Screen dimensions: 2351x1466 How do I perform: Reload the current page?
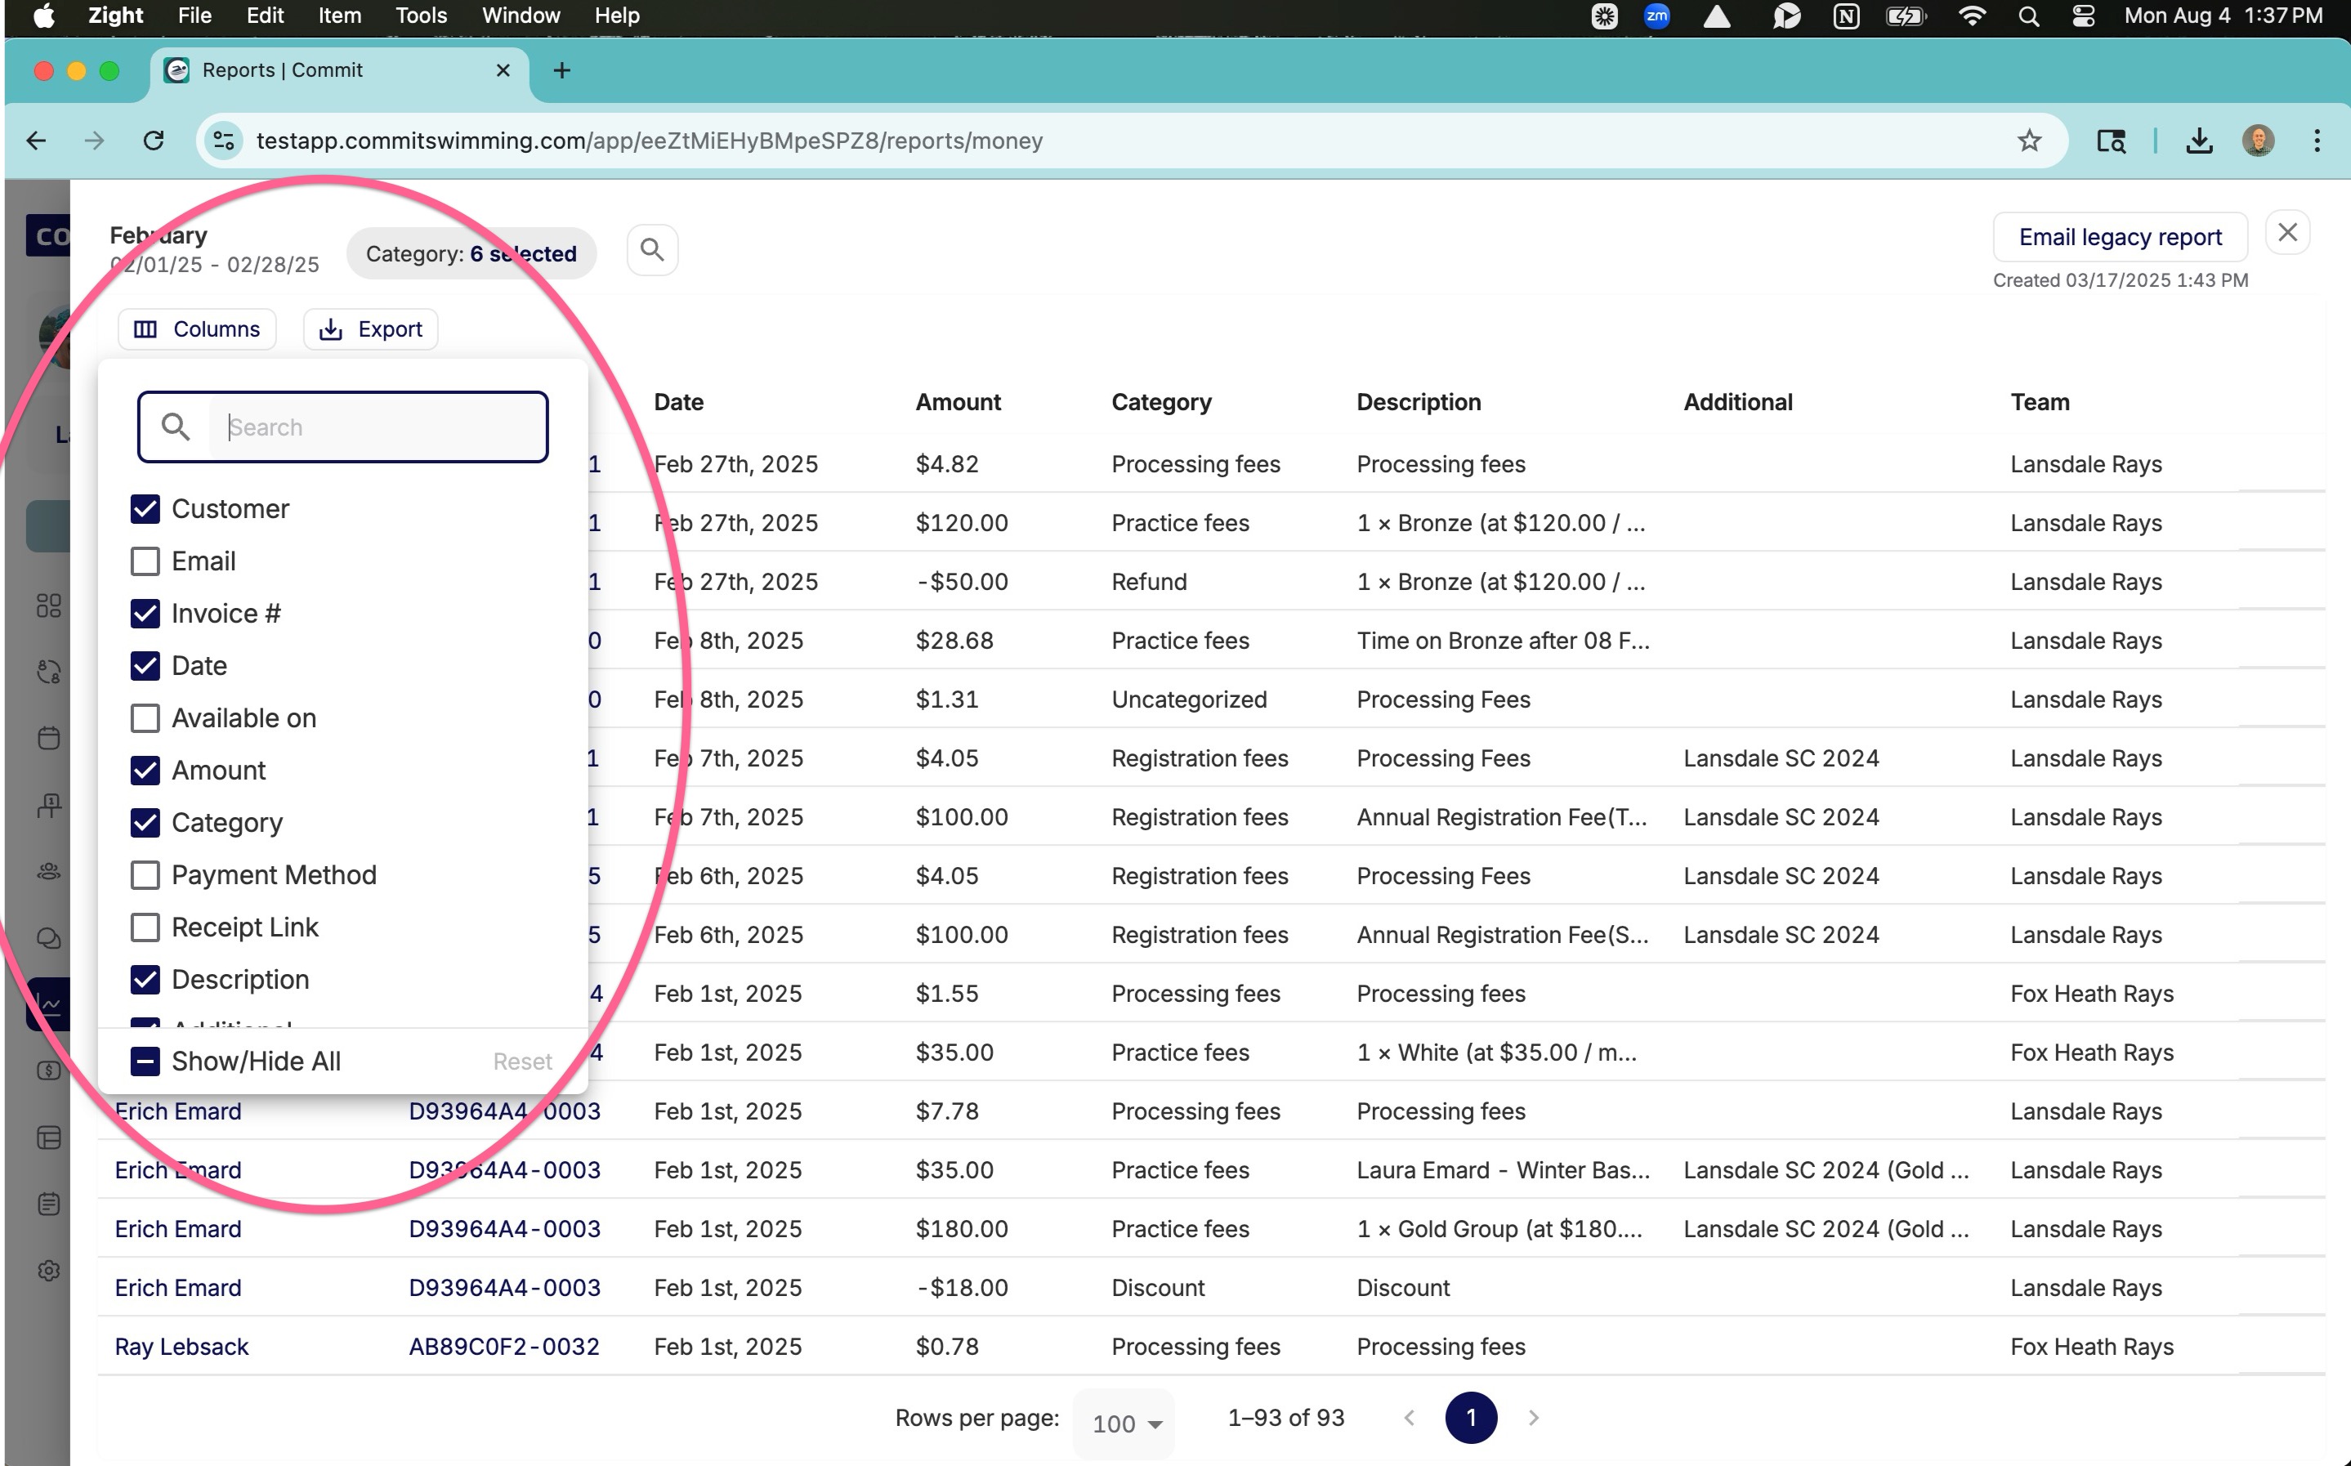click(153, 141)
